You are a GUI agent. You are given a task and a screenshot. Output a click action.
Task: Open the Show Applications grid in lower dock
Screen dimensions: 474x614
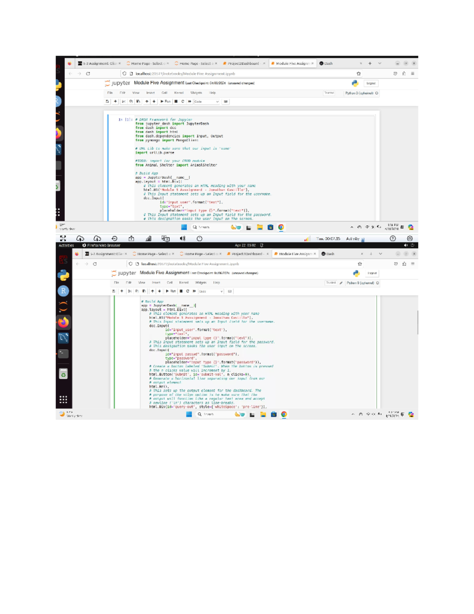[x=63, y=399]
